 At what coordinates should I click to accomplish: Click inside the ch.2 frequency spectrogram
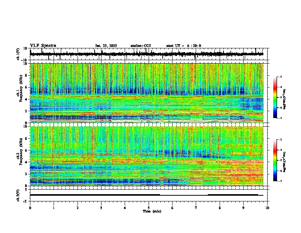click(x=147, y=156)
